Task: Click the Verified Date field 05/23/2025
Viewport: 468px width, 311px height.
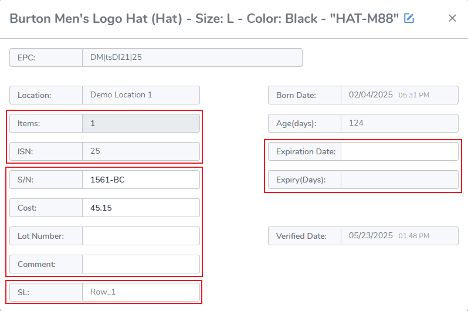Action: [399, 236]
